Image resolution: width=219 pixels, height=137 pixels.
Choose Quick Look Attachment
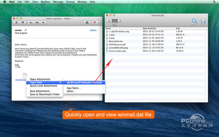[44, 86]
